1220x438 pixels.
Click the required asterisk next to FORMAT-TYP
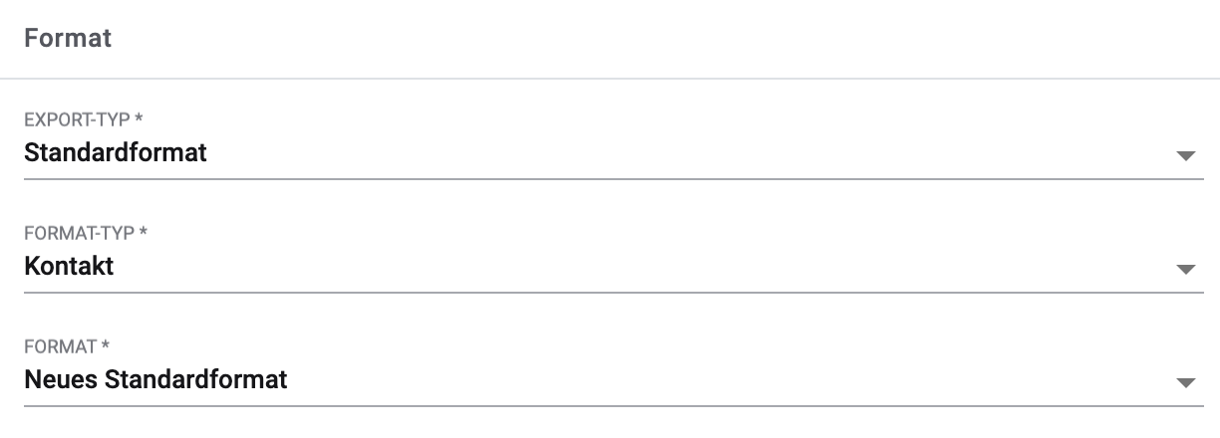click(144, 233)
